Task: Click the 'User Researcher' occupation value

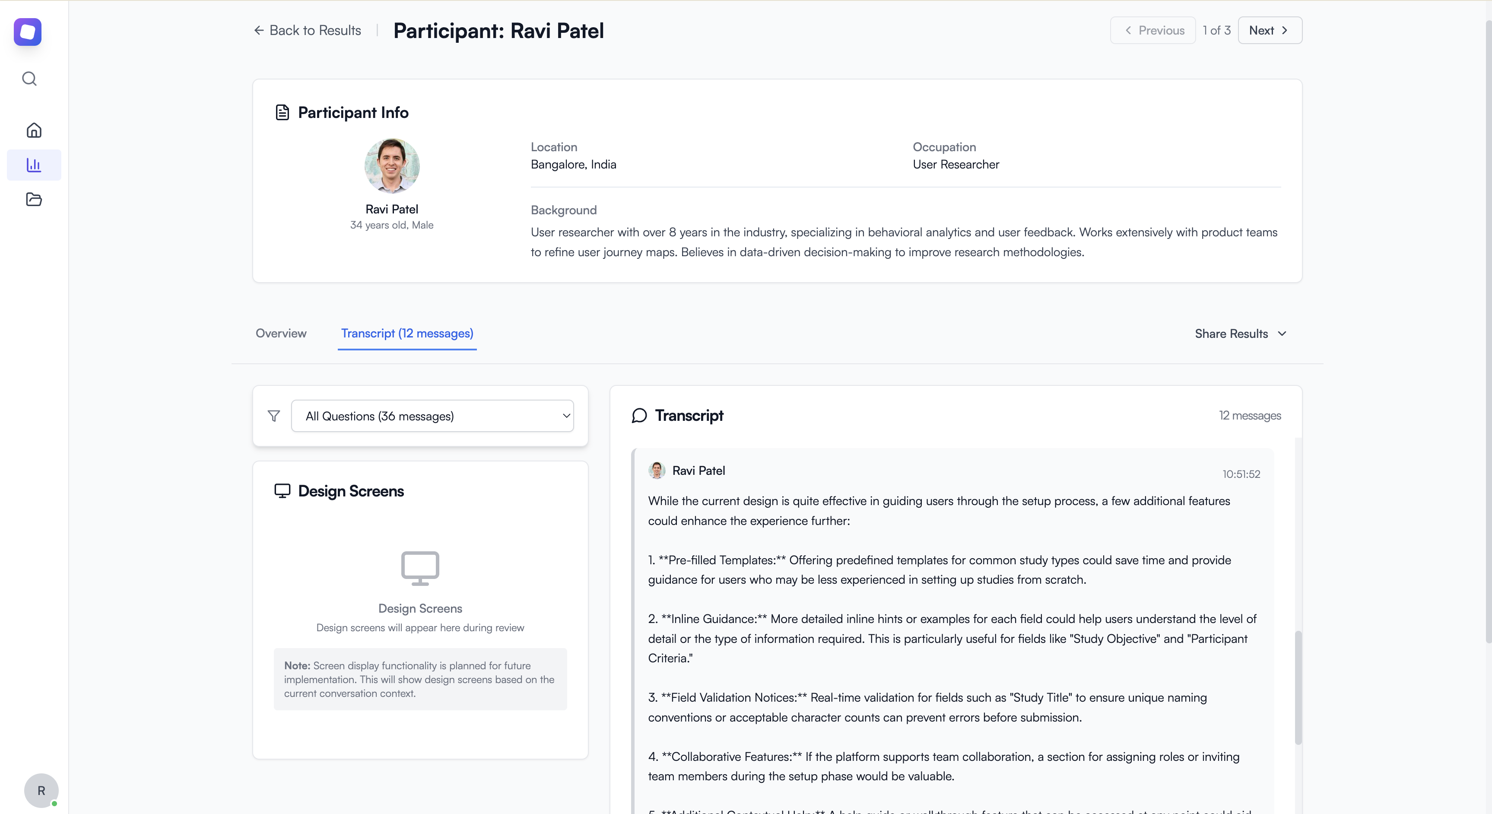Action: click(x=956, y=165)
